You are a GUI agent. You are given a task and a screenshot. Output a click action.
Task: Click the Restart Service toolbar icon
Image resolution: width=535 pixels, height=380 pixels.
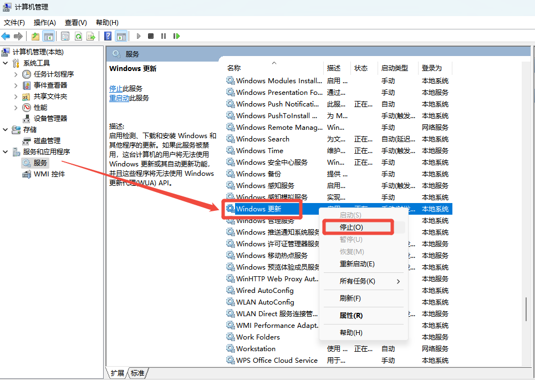176,36
